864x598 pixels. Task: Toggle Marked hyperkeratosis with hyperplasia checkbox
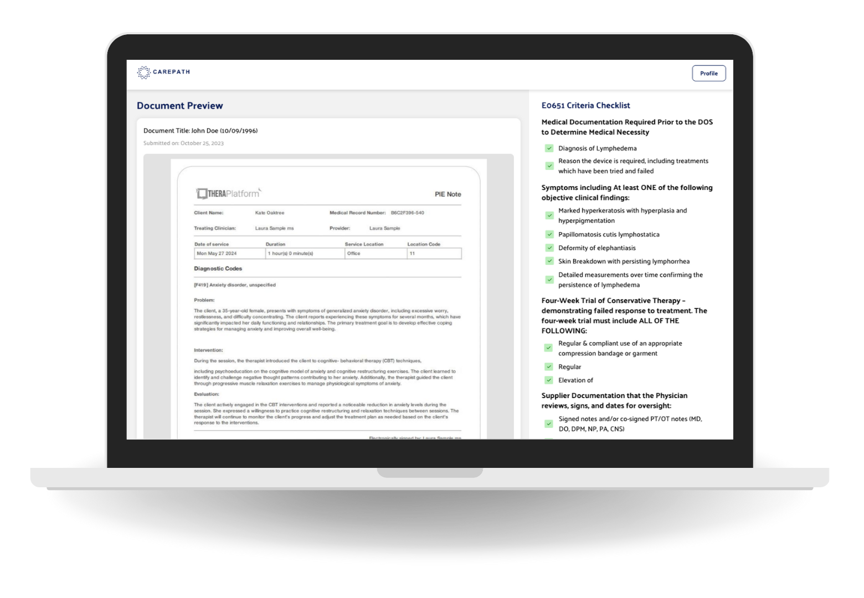pyautogui.click(x=549, y=215)
